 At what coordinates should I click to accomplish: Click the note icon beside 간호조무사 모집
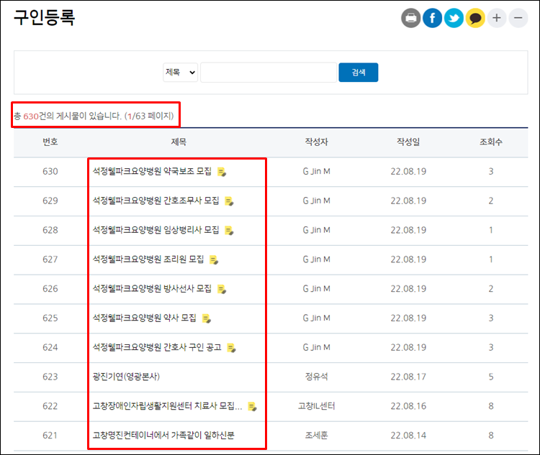(x=229, y=201)
